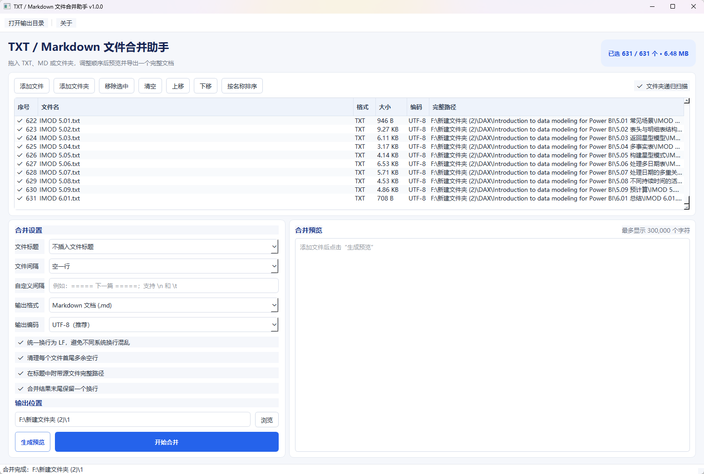Uncheck the row for IMOD 5.07.txt
704x474 pixels.
pos(20,172)
